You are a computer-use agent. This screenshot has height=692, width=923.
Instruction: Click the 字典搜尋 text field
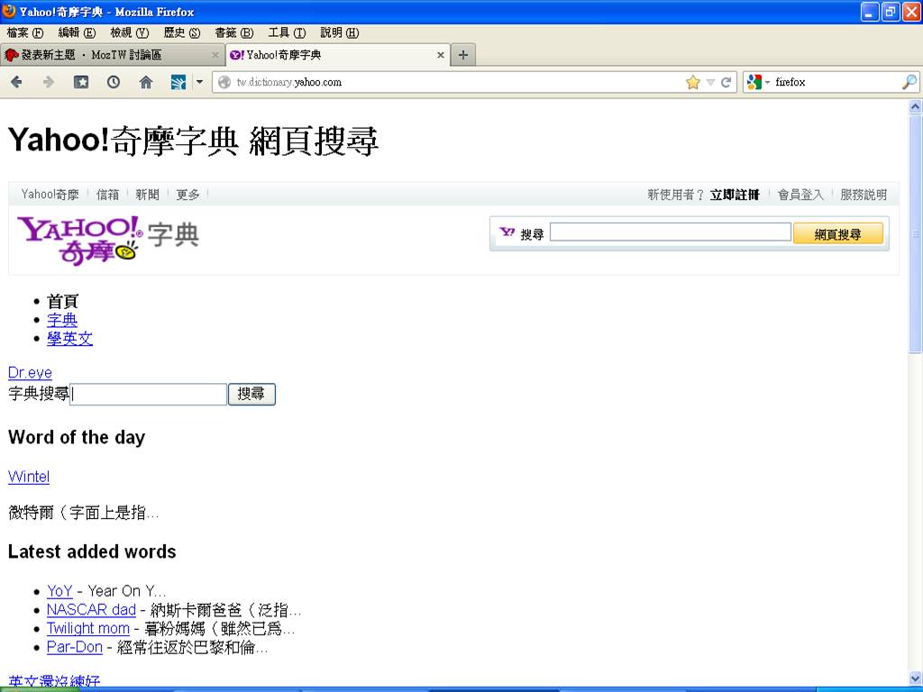(x=149, y=394)
